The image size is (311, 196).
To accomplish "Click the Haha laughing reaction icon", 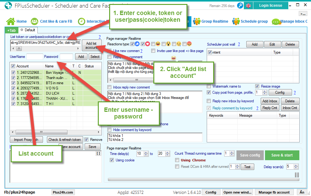I will [x=158, y=44].
